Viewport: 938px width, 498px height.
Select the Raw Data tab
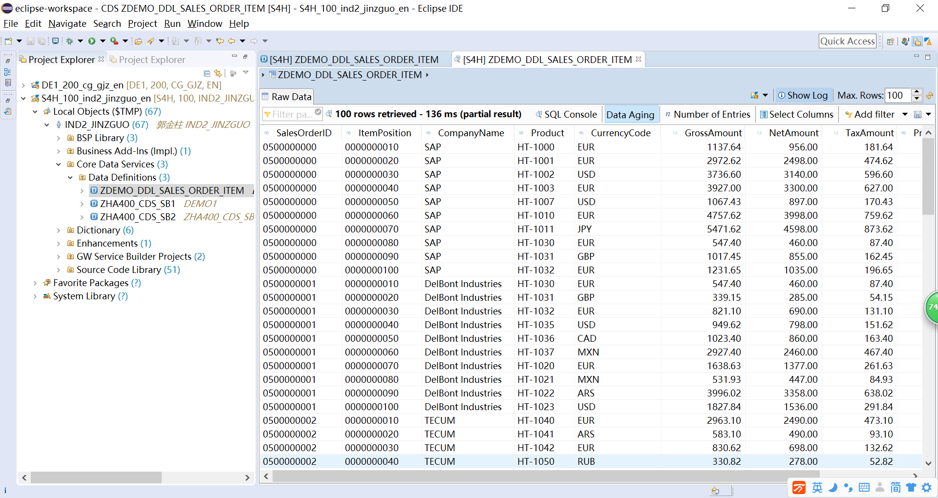(x=287, y=97)
